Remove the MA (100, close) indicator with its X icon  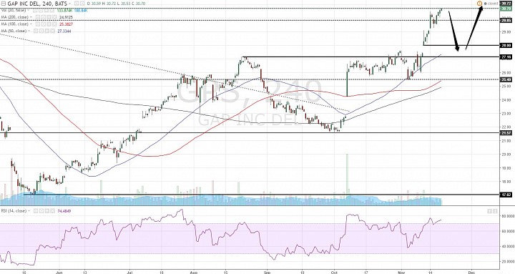[x=54, y=24]
